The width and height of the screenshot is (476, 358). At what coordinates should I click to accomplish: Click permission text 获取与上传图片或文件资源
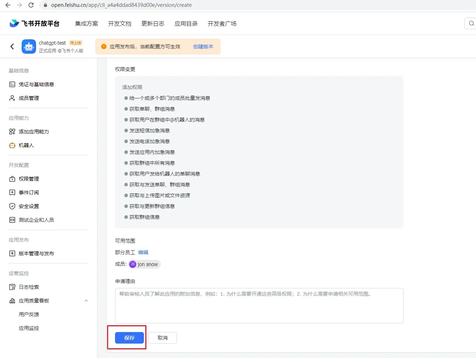tap(159, 195)
